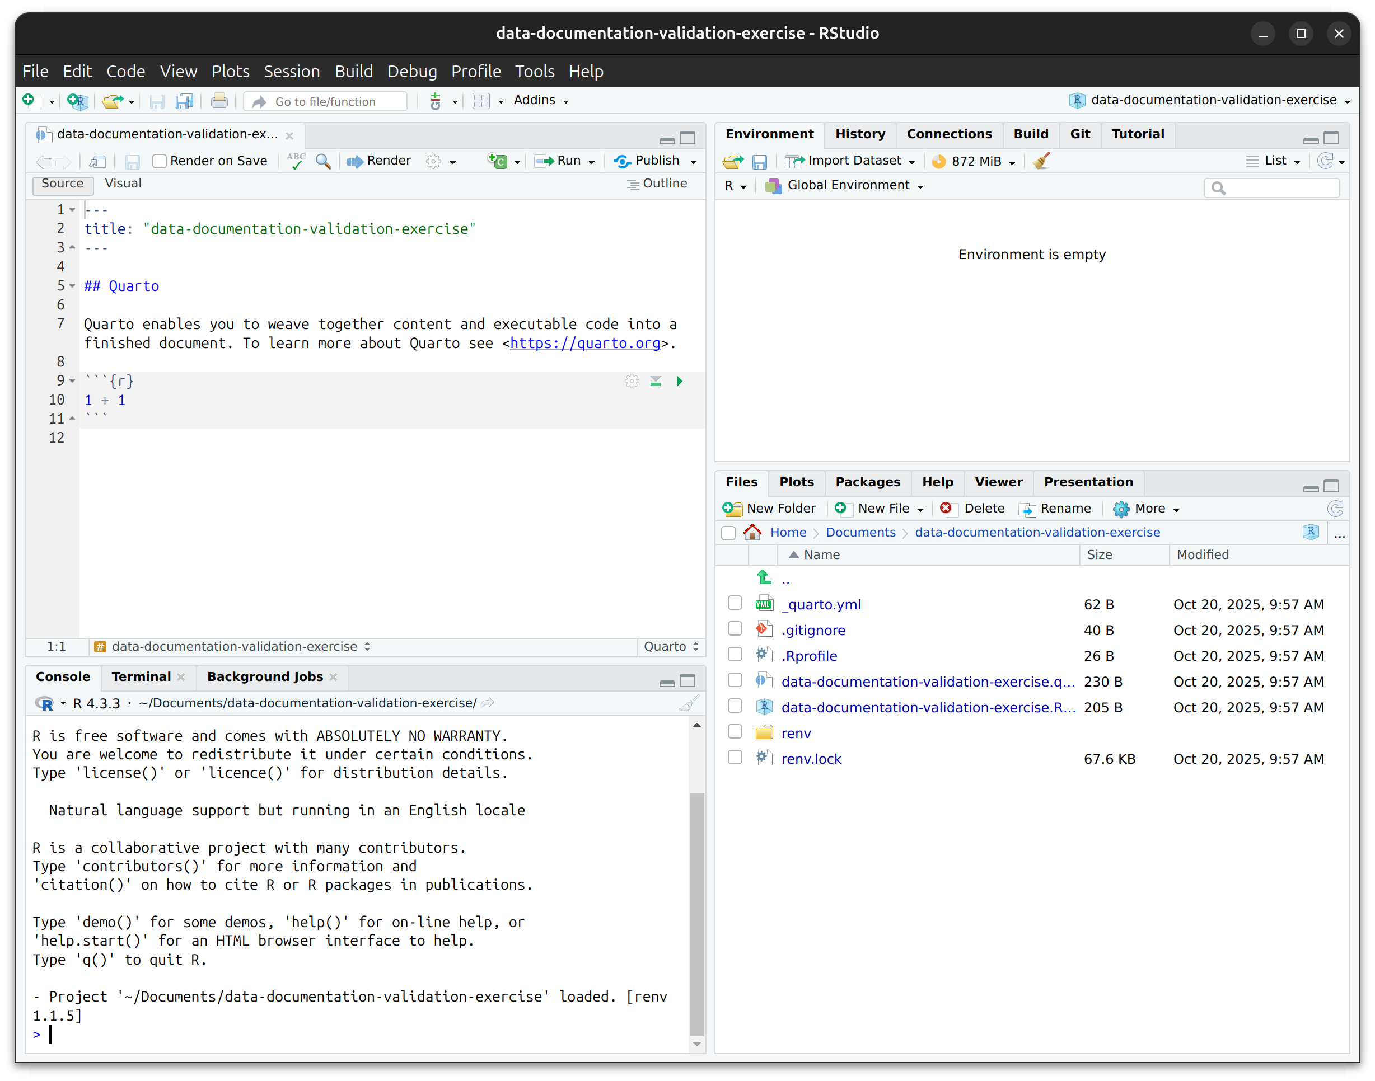The width and height of the screenshot is (1375, 1081).
Task: Switch to the Git tab
Action: point(1079,134)
